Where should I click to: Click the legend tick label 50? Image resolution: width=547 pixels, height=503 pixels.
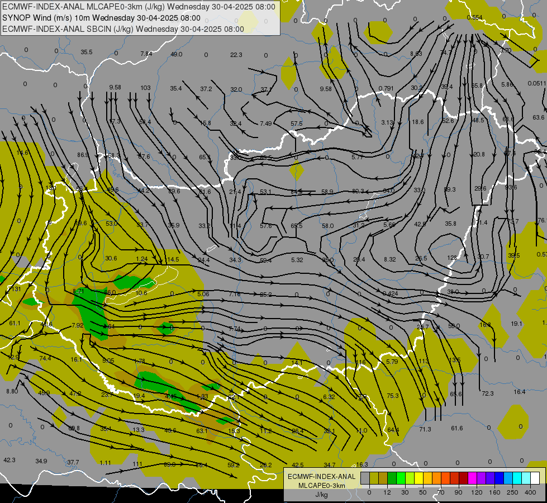point(423,492)
